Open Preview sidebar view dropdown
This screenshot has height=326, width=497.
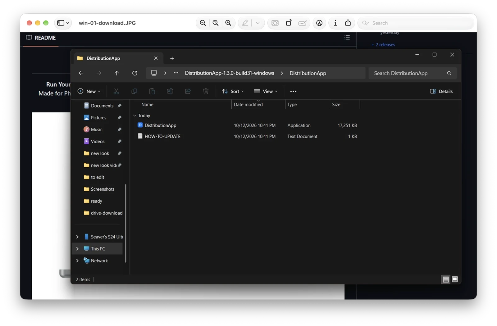[63, 23]
